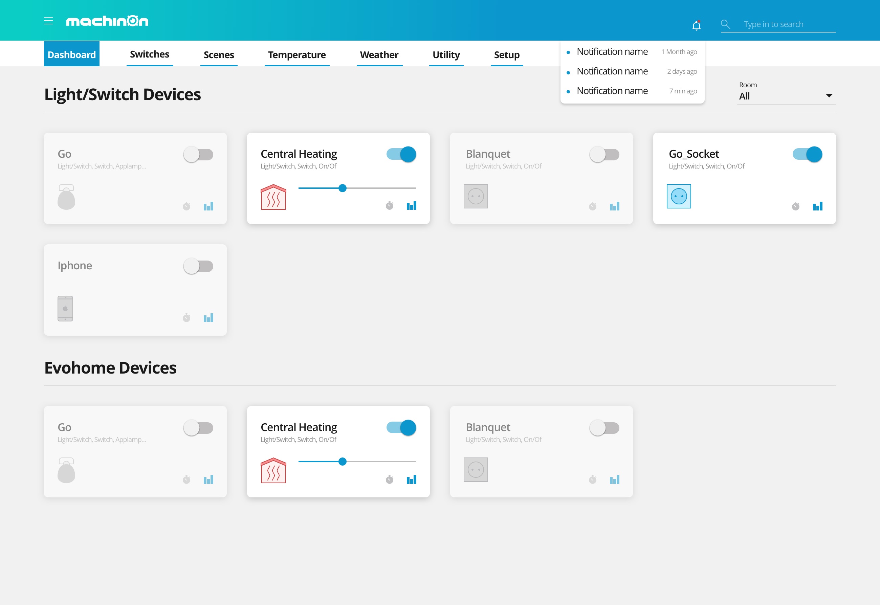880x605 pixels.
Task: Open timer for Go_Socket
Action: tap(796, 206)
